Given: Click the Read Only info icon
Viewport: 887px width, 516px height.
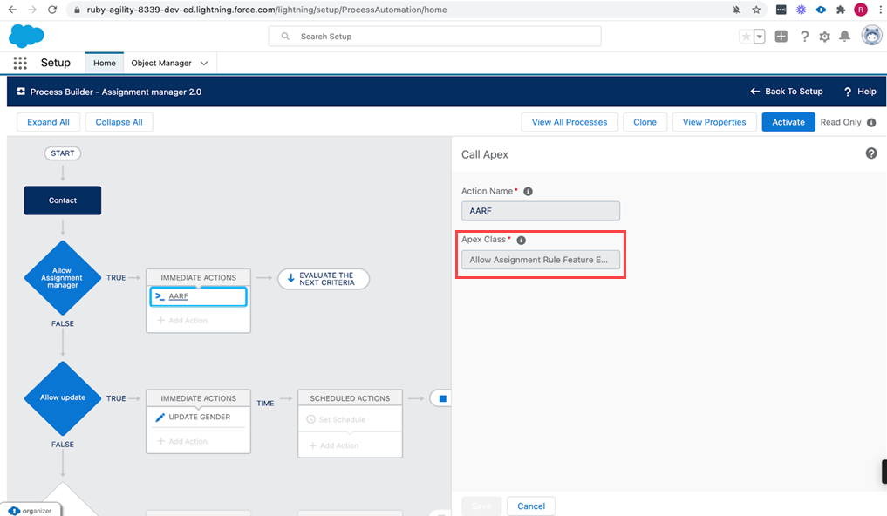Looking at the screenshot, I should [871, 122].
